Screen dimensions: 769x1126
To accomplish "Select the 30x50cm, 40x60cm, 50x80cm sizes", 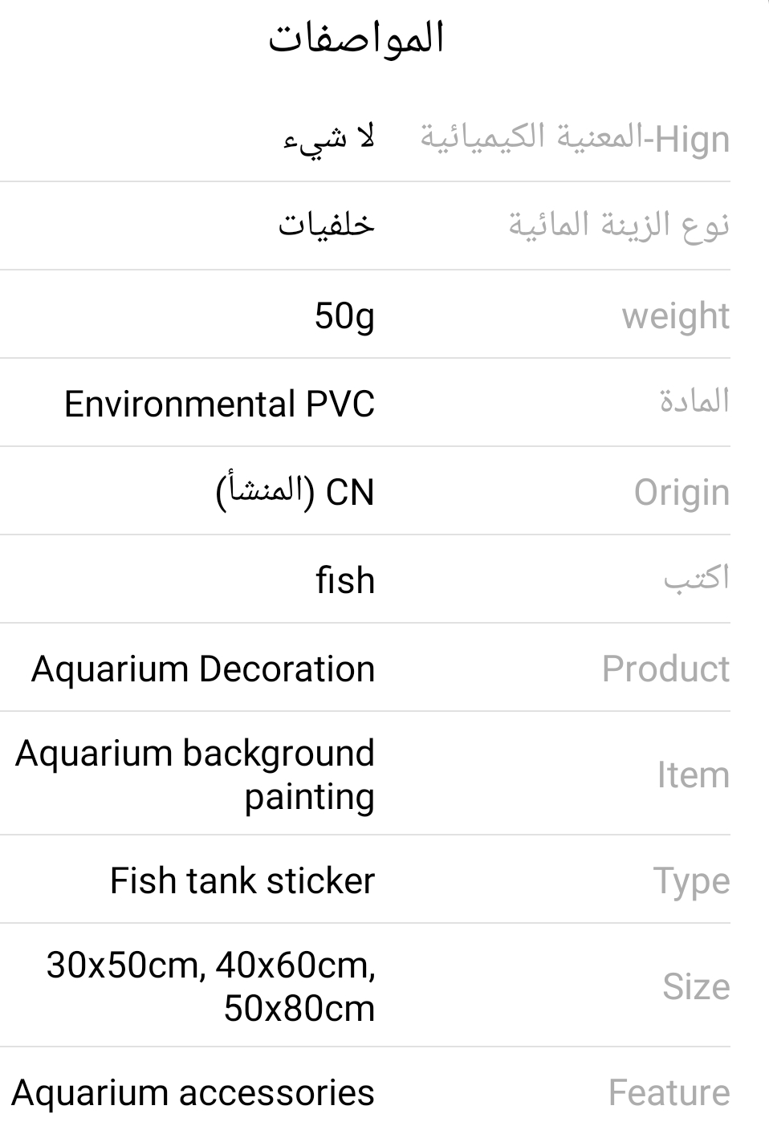I will tap(211, 986).
